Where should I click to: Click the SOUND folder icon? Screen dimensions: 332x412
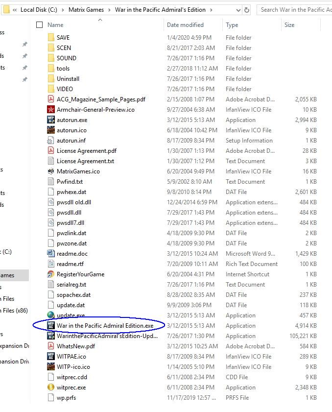(51, 58)
